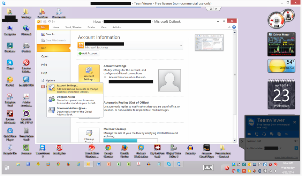Choose Download Address Book menu entry
This screenshot has width=302, height=176.
[x=71, y=108]
